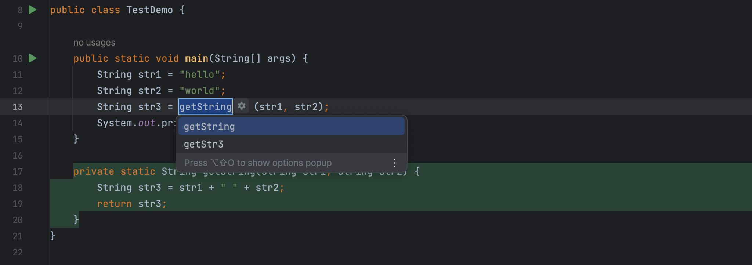Click the run icon beside class TestDemo

click(33, 10)
